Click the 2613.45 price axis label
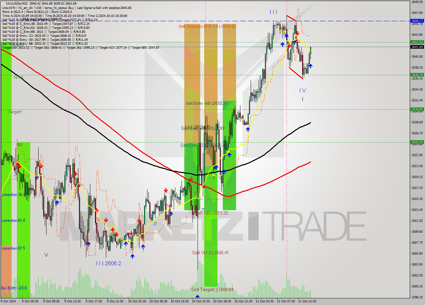Screen dimensions: 425x305 pyautogui.click(x=417, y=210)
